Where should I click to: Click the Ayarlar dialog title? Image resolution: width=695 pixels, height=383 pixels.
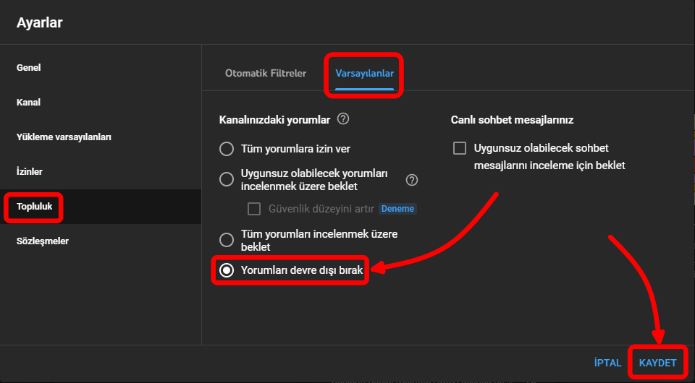(x=40, y=22)
